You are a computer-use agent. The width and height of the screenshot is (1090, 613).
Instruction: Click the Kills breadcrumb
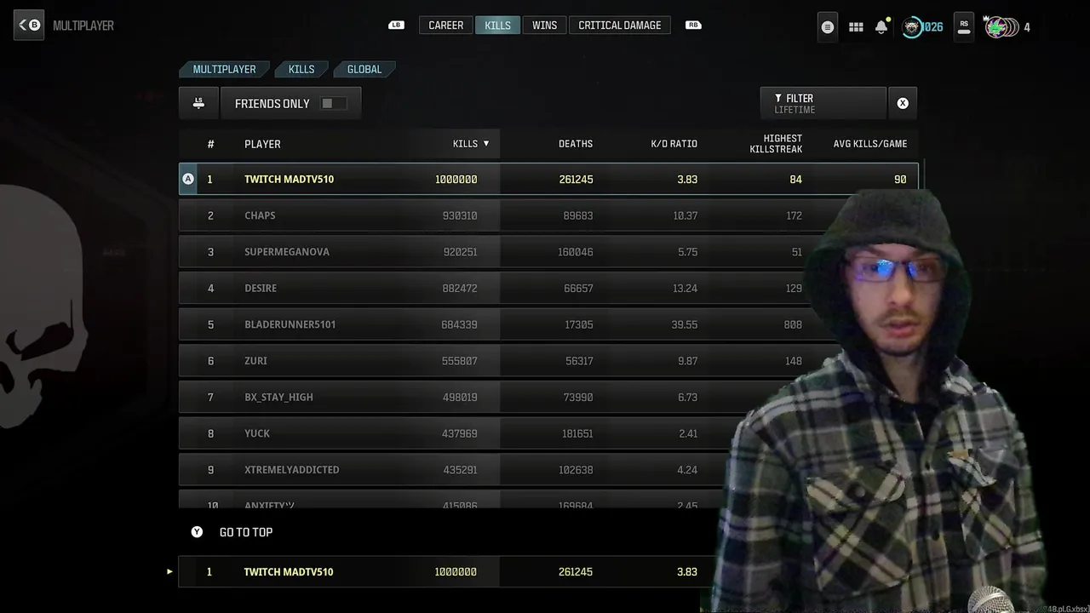tap(301, 69)
